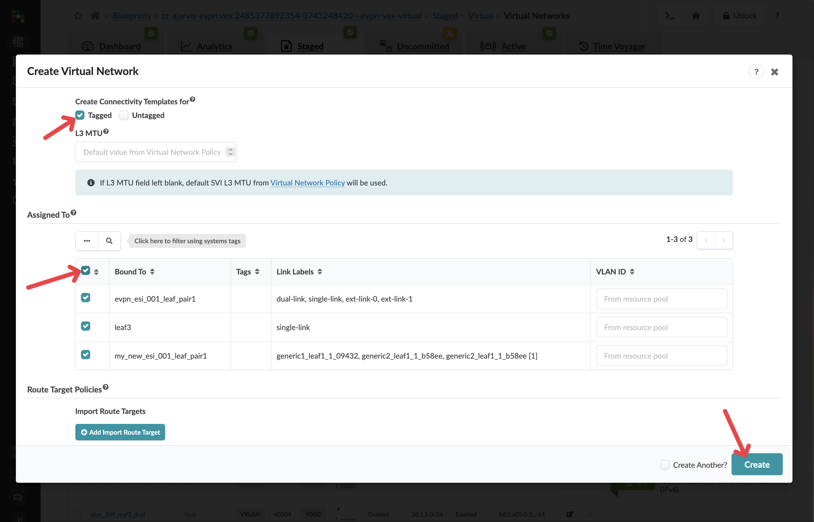Click help icon next to Route Target Policies
Screen dimensions: 814x522
click(105, 387)
